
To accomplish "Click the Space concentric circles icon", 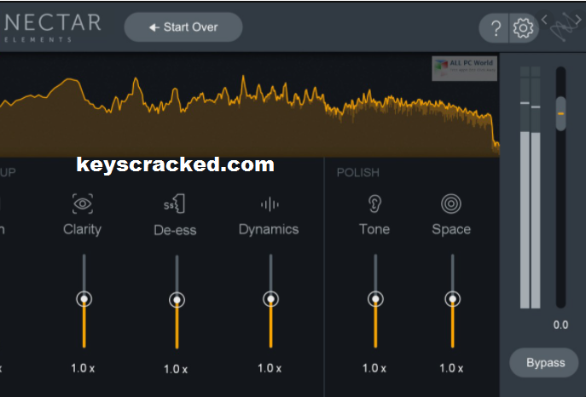I will click(x=451, y=204).
